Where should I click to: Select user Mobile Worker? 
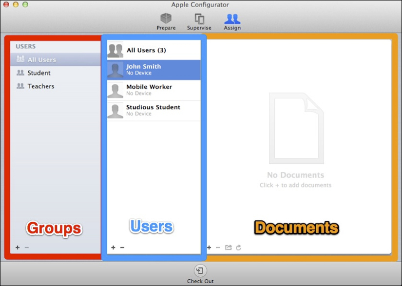click(154, 90)
